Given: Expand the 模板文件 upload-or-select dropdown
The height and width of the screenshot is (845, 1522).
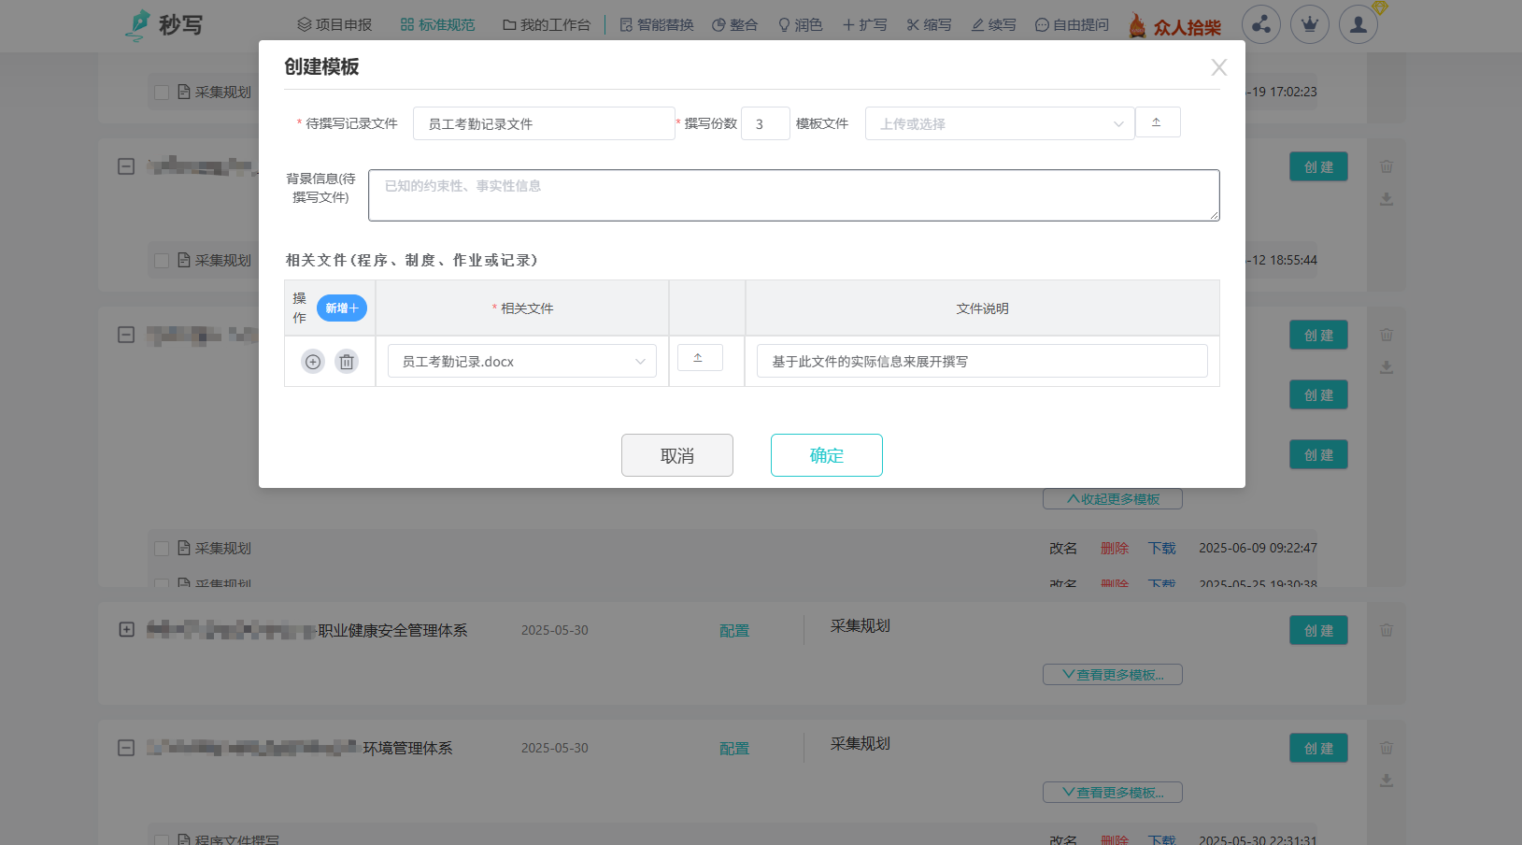Looking at the screenshot, I should 1000,123.
